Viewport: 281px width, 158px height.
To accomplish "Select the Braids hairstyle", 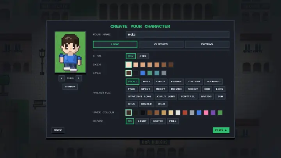I will 206,97.
